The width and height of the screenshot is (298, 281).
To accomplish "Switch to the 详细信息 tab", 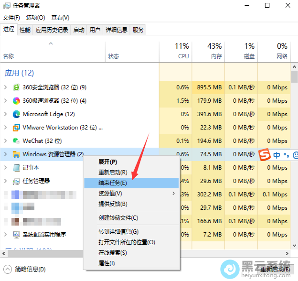I will (116, 30).
